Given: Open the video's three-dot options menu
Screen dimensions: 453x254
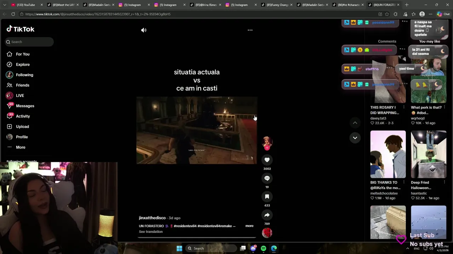Looking at the screenshot, I should click(250, 30).
